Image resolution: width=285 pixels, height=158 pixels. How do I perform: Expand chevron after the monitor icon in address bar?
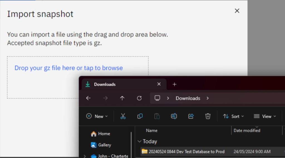point(168,98)
